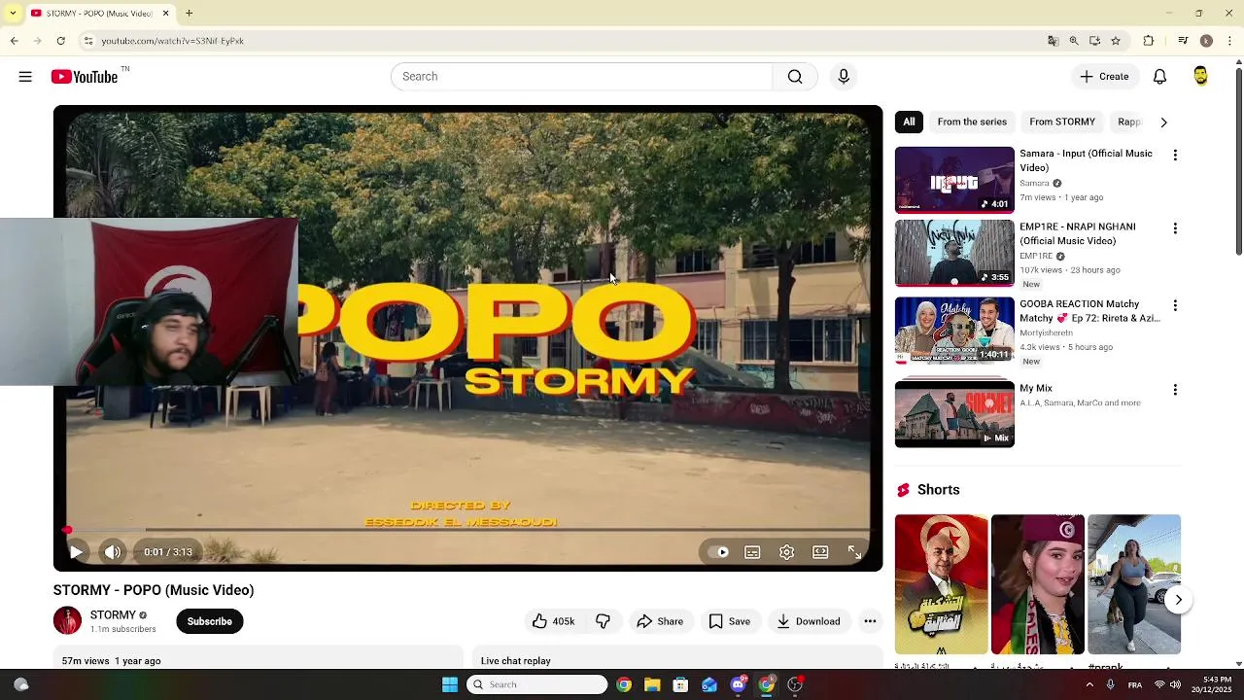Show more filter chips with the arrow
Viewport: 1244px width, 700px height.
[x=1163, y=122]
